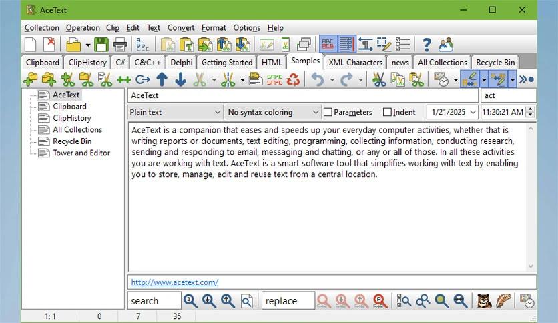Open the Options menu
The height and width of the screenshot is (323, 558).
click(246, 28)
